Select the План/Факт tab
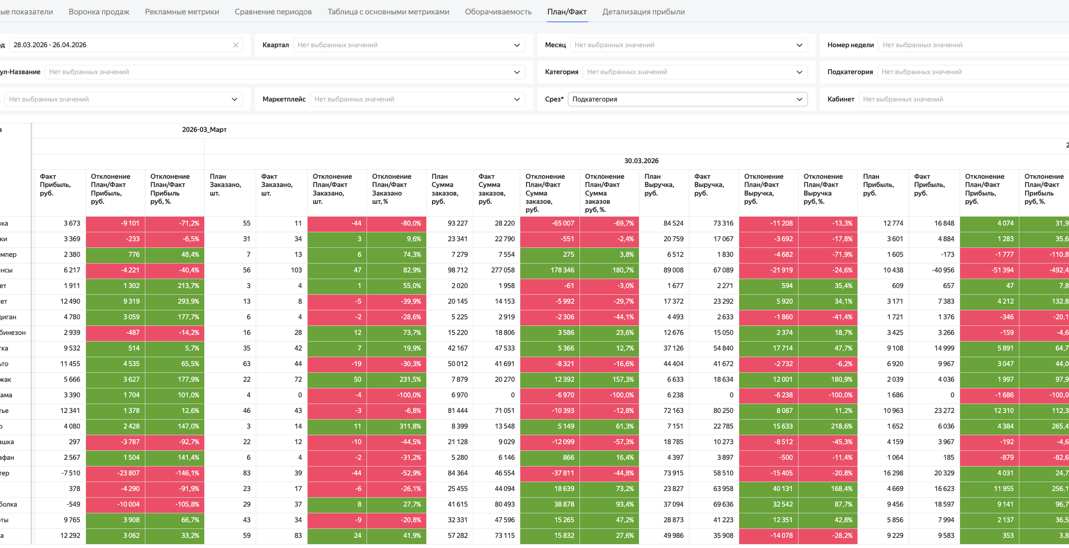This screenshot has height=548, width=1069. pyautogui.click(x=567, y=12)
